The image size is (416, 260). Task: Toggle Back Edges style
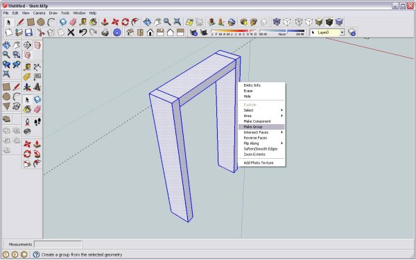point(286,21)
